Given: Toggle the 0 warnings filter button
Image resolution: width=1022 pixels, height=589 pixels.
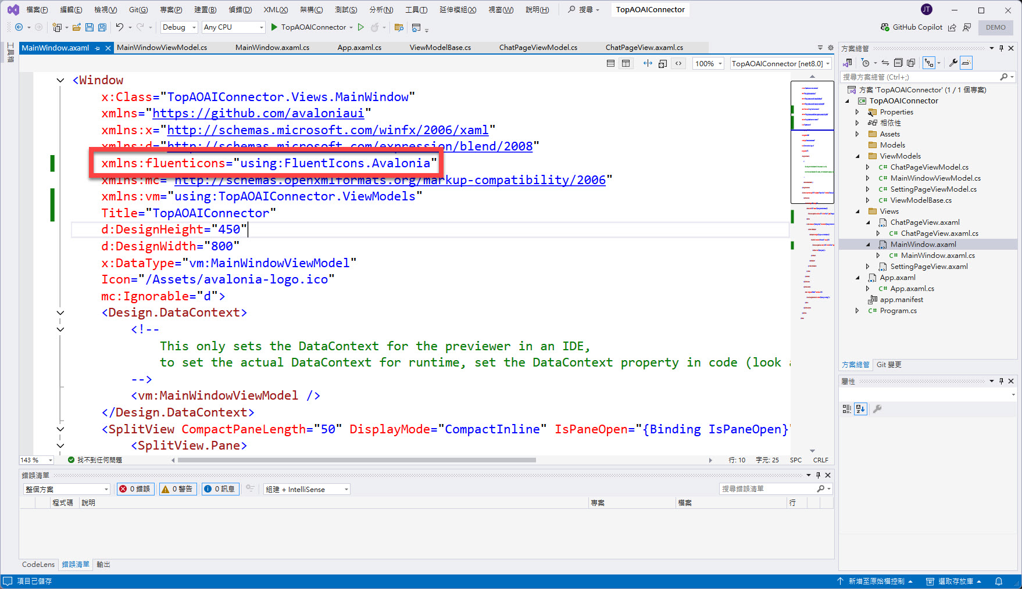Looking at the screenshot, I should click(x=177, y=489).
